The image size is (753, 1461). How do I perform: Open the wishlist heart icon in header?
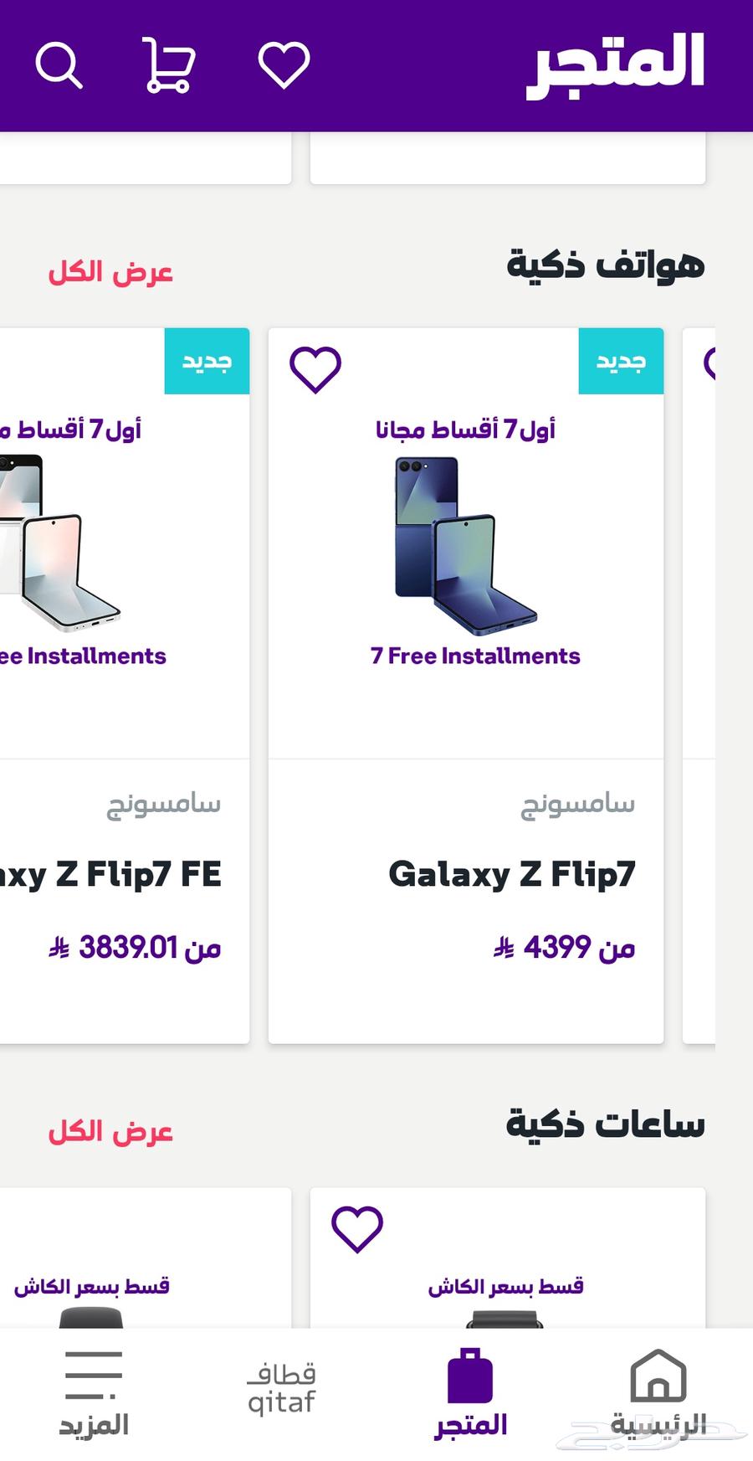click(284, 65)
